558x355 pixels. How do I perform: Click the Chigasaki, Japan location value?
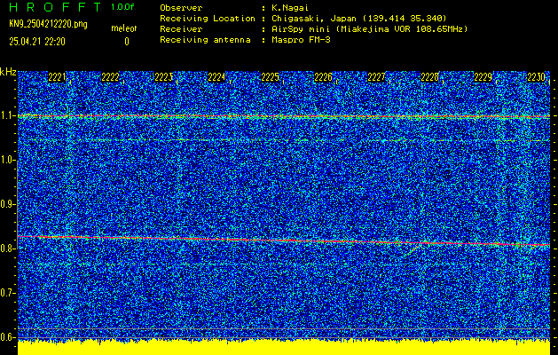point(359,19)
